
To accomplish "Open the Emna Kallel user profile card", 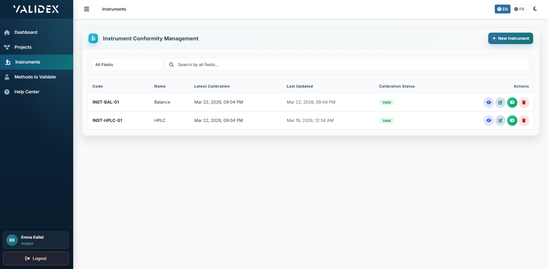I will (36, 240).
